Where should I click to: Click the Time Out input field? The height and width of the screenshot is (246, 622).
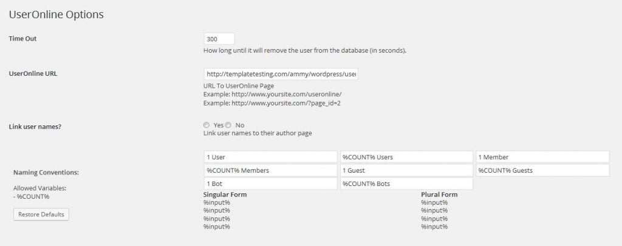click(x=219, y=39)
